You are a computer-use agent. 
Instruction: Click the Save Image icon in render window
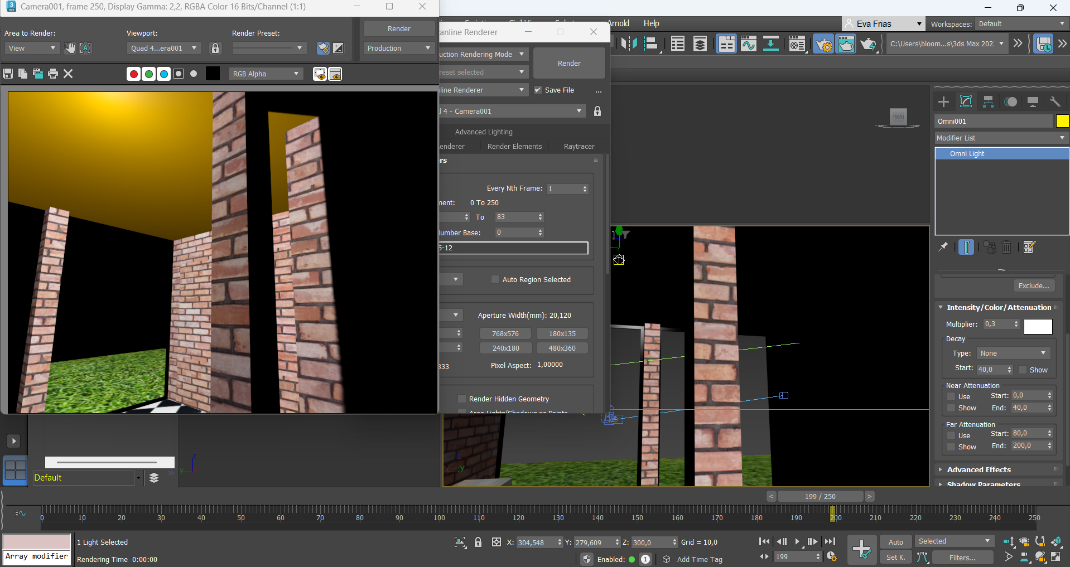8,74
